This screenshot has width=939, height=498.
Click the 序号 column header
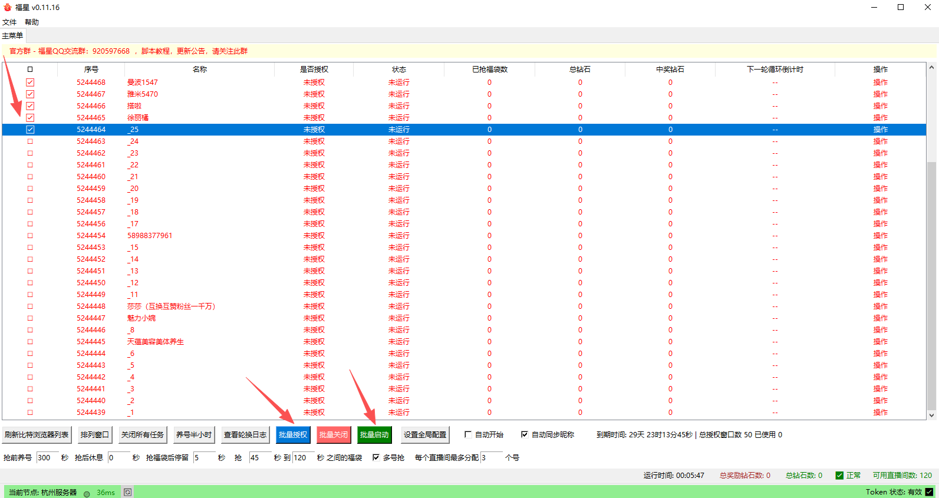pos(91,70)
